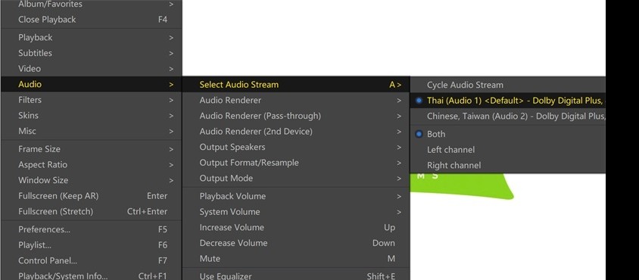Select the Both channels option
The height and width of the screenshot is (280, 639).
(508, 134)
